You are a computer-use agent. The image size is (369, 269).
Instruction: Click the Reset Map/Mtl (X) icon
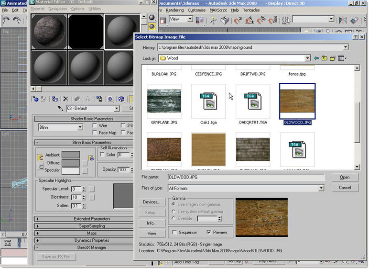point(66,99)
